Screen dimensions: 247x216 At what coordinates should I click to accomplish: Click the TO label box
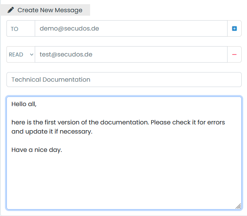(21, 29)
